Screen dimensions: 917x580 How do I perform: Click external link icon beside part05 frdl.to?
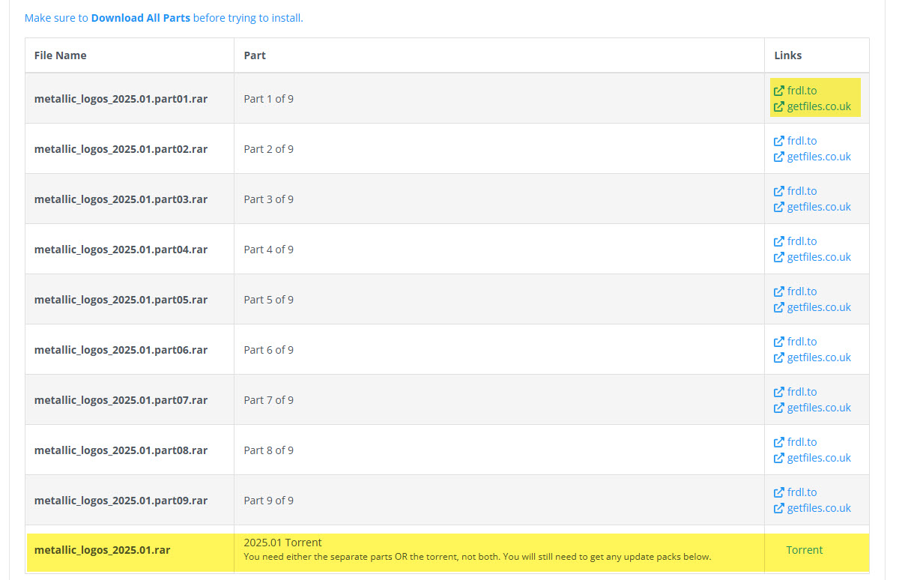[778, 291]
